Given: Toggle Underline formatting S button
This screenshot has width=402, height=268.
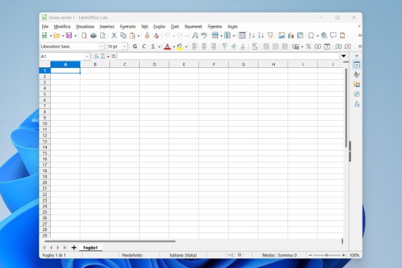Looking at the screenshot, I should pos(153,47).
